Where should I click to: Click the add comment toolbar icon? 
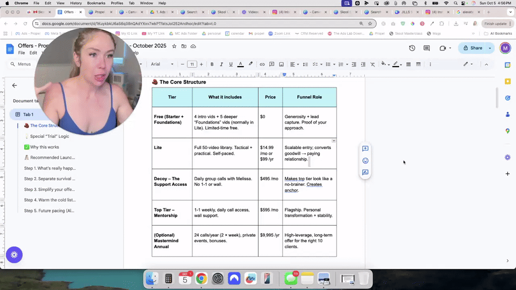pos(272,64)
